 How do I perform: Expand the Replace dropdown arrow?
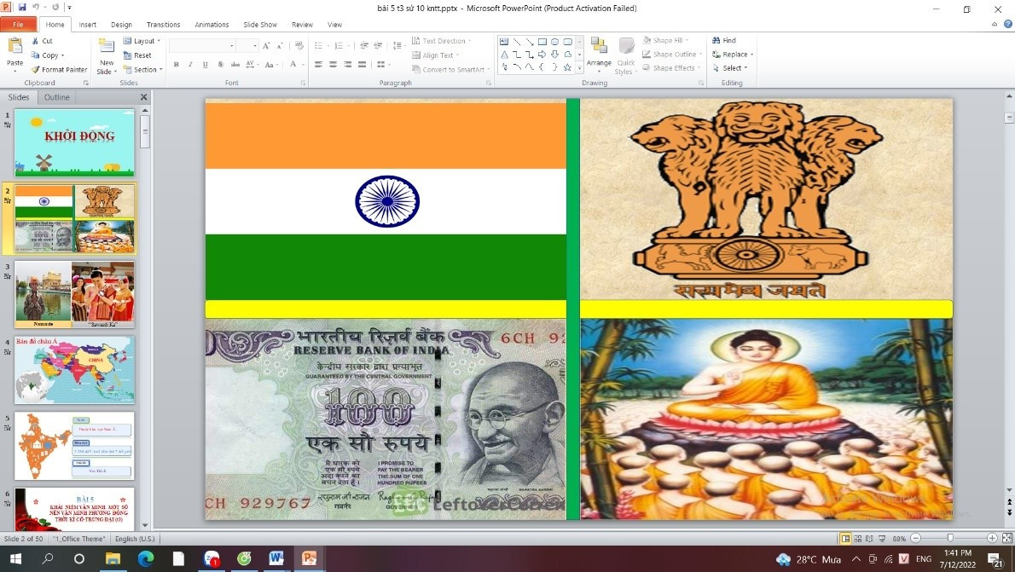click(x=751, y=55)
